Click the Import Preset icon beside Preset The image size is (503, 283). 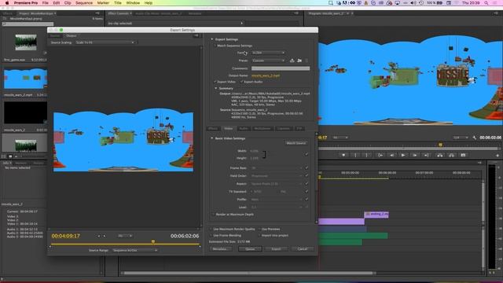pyautogui.click(x=299, y=61)
